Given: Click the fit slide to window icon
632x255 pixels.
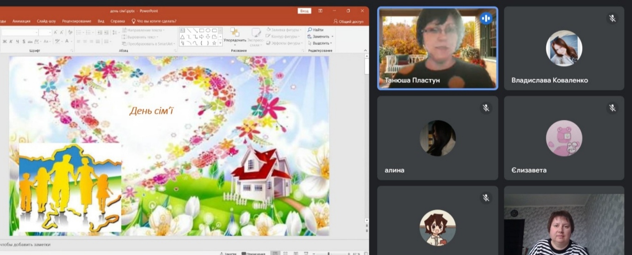Looking at the screenshot, I should coord(365,253).
